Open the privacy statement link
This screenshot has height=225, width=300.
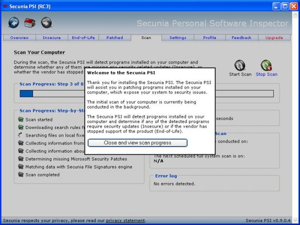tap(125, 220)
